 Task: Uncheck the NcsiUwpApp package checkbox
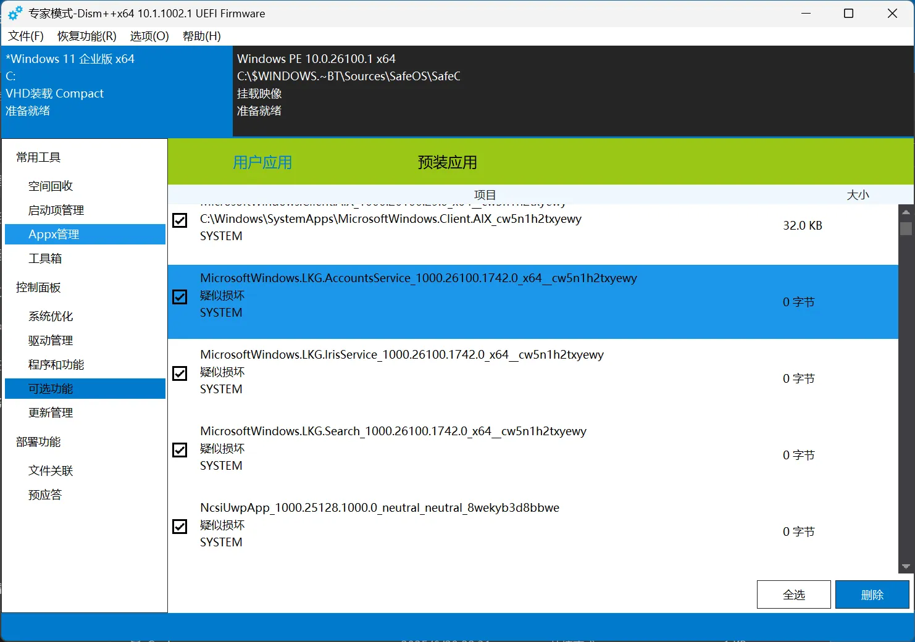tap(180, 527)
